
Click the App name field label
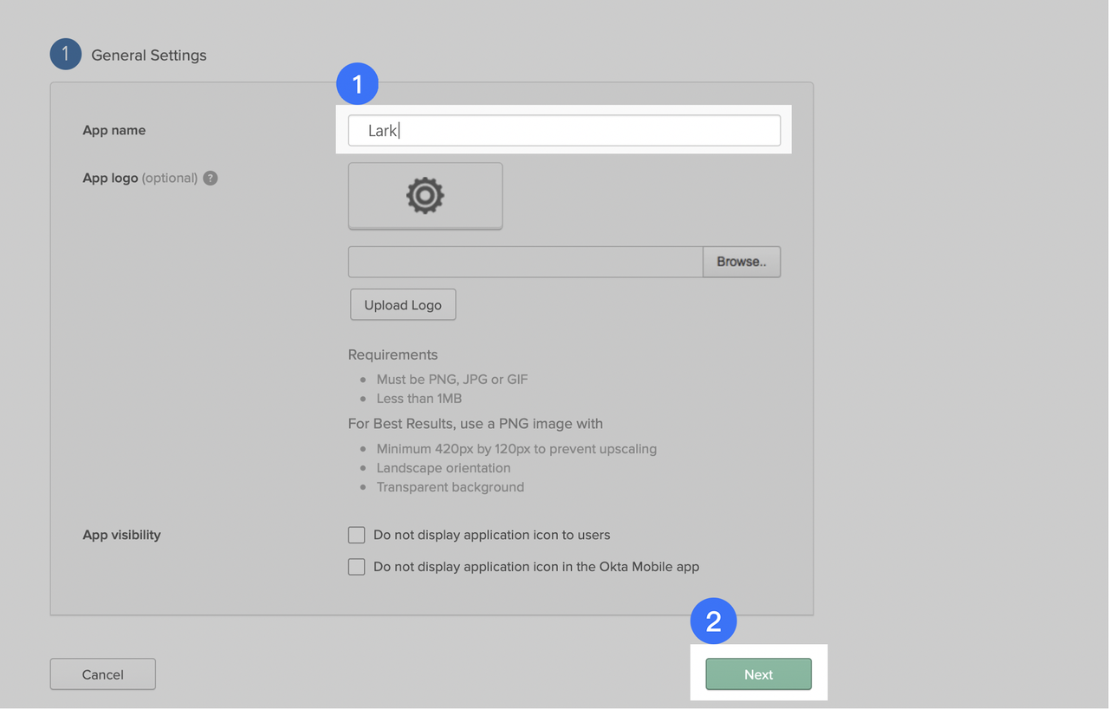(x=113, y=130)
